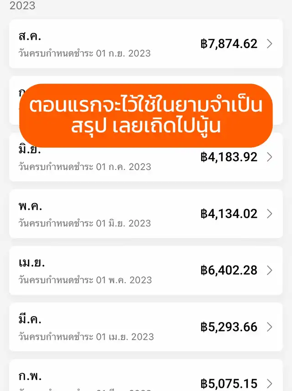This screenshot has height=391, width=292.
Task: Tap the ฿5,075.15 amount
Action: click(x=229, y=384)
